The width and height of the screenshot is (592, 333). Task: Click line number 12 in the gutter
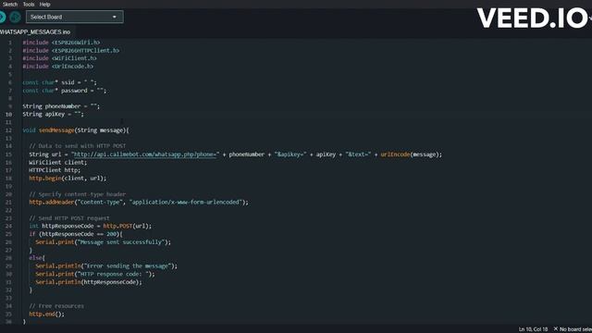coord(8,130)
